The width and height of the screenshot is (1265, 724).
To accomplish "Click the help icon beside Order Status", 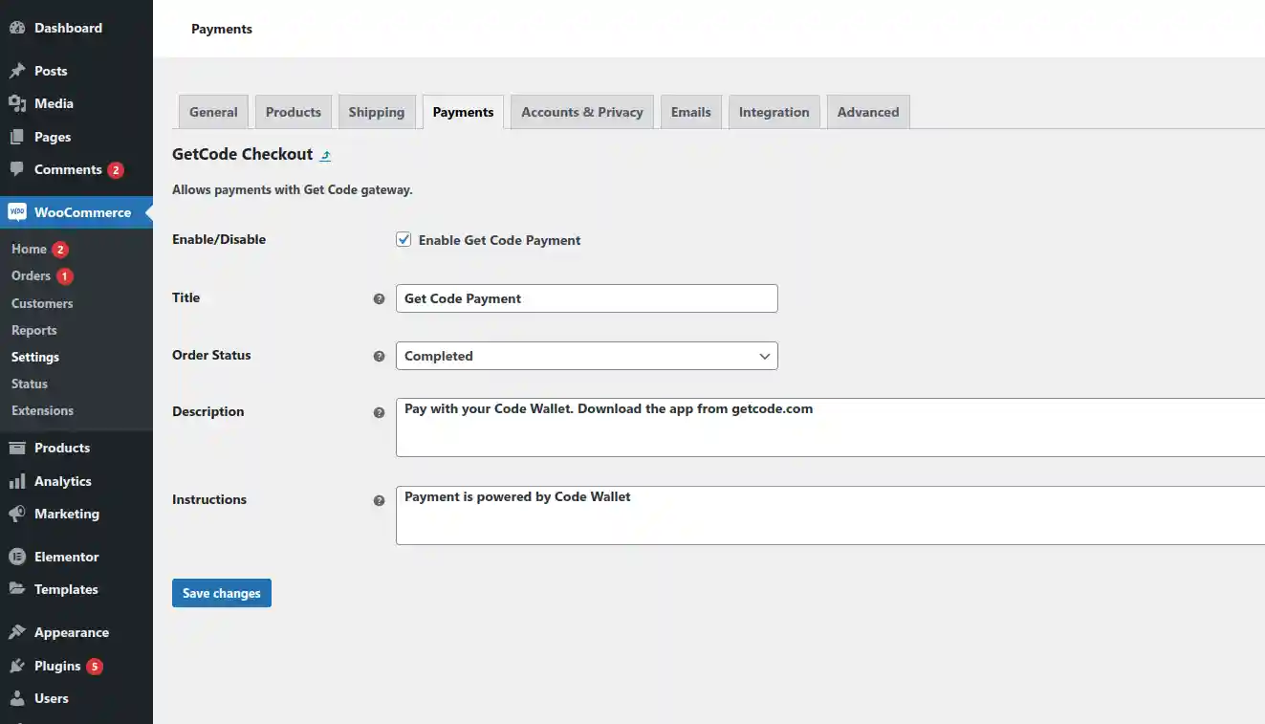I will [380, 356].
